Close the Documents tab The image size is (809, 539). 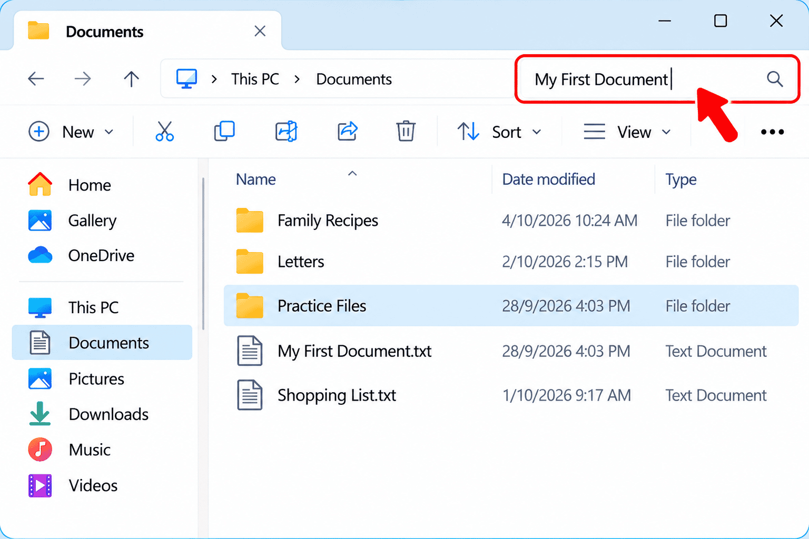(x=260, y=32)
